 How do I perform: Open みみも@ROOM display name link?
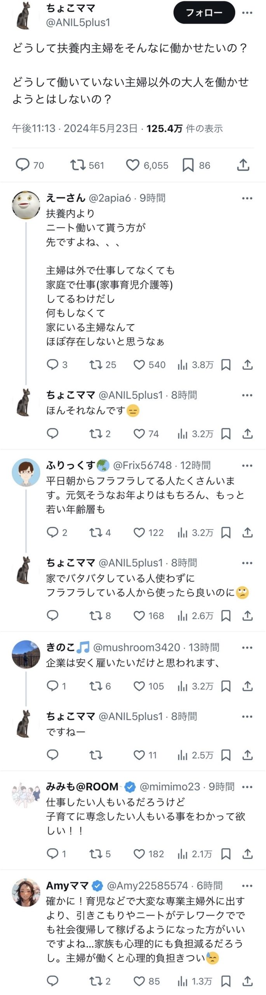(x=82, y=787)
